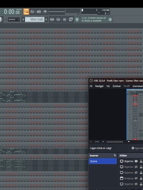143x190 pixels.
Task: Open the Redigér menu in OBS
Action: [x=99, y=86]
